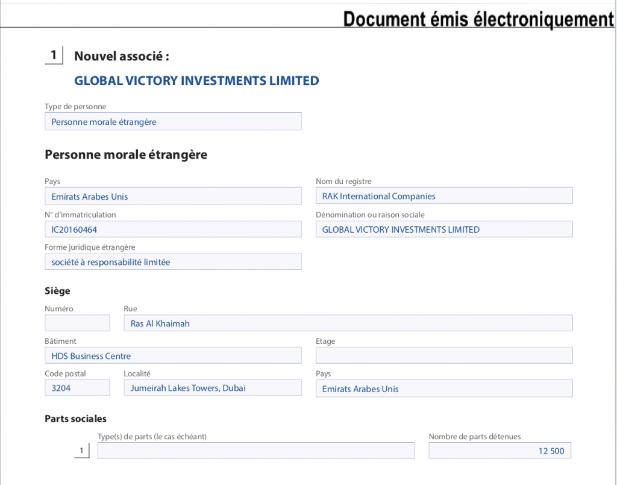Select the Pays field under Personne morale étrangère
Viewport: 617px width, 485px height.
(x=173, y=196)
